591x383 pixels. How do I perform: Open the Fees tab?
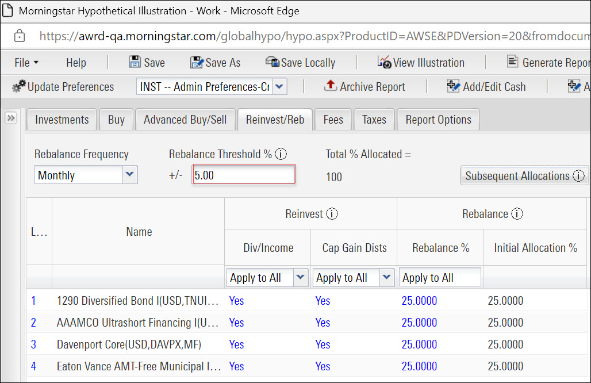[333, 120]
